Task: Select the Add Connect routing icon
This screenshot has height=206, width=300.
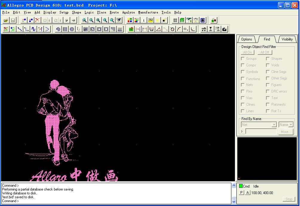Action: coord(20,29)
